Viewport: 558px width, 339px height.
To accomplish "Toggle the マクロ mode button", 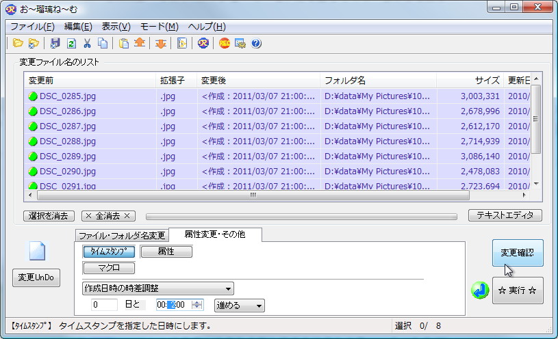I will click(109, 268).
